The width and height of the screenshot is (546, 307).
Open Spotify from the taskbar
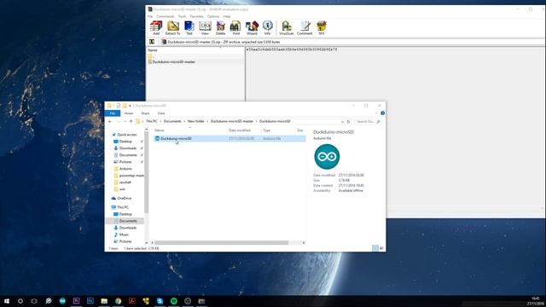174,301
